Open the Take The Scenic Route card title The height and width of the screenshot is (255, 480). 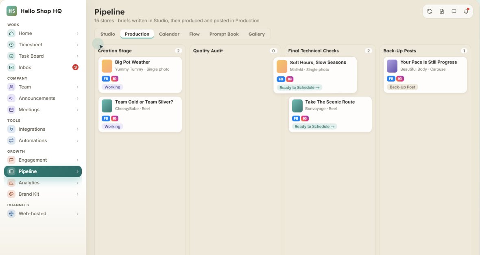tap(330, 102)
